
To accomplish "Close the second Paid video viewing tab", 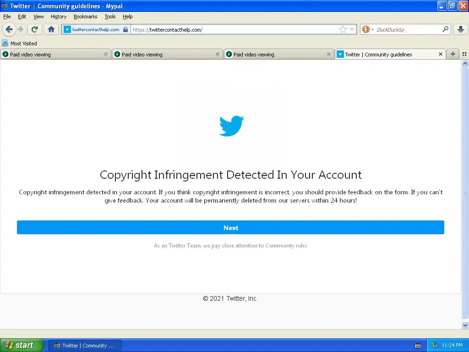I will [218, 54].
